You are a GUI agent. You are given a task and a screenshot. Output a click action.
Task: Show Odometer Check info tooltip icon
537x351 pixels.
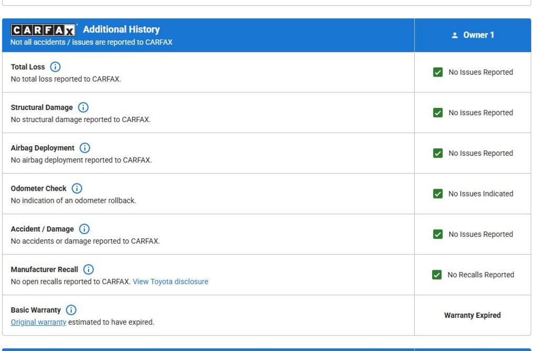click(x=77, y=189)
